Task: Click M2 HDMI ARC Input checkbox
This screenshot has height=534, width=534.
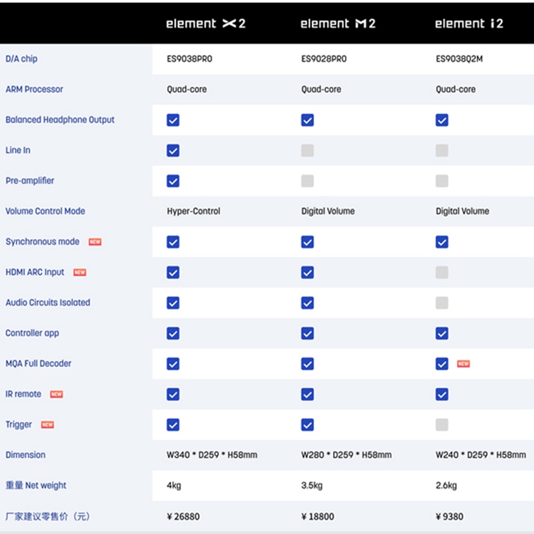Action: pyautogui.click(x=308, y=273)
